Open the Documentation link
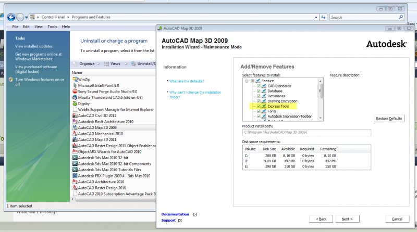Screen dimensions: 417x232 pyautogui.click(x=175, y=214)
